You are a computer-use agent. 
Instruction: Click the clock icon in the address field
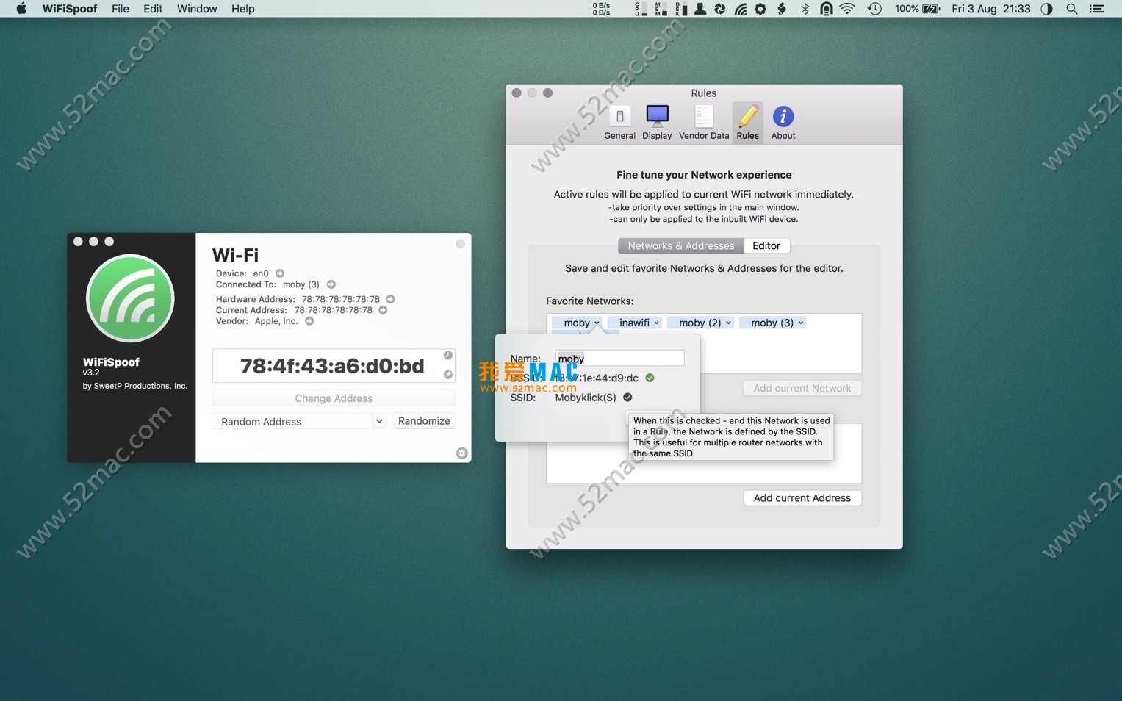click(447, 356)
